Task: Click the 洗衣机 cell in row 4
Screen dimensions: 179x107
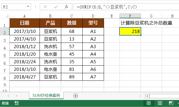Action: [50, 47]
